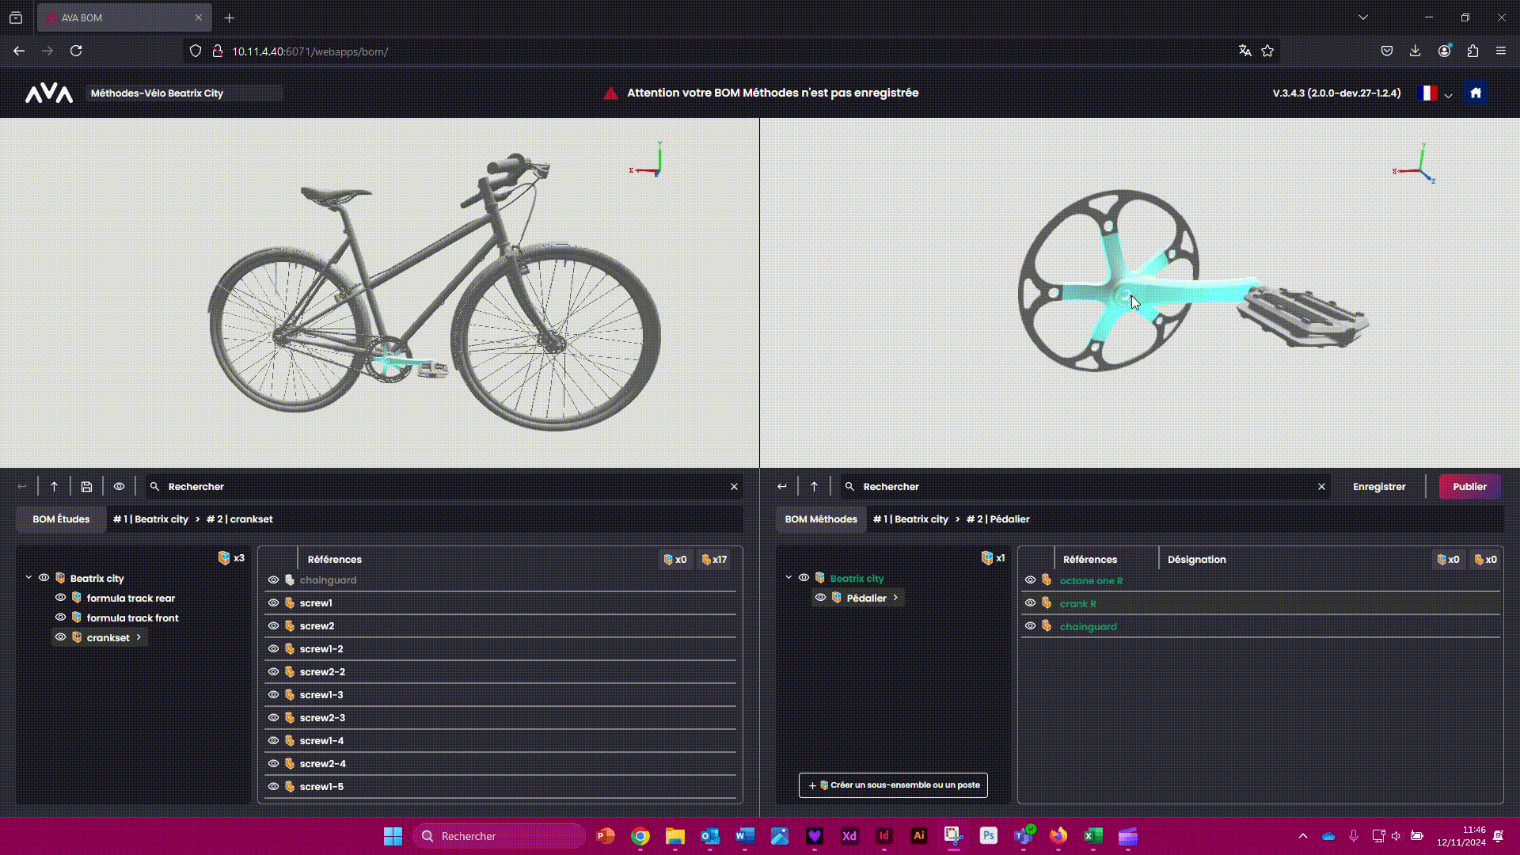
Task: Toggle visibility of screw1-2 reference
Action: (x=273, y=648)
